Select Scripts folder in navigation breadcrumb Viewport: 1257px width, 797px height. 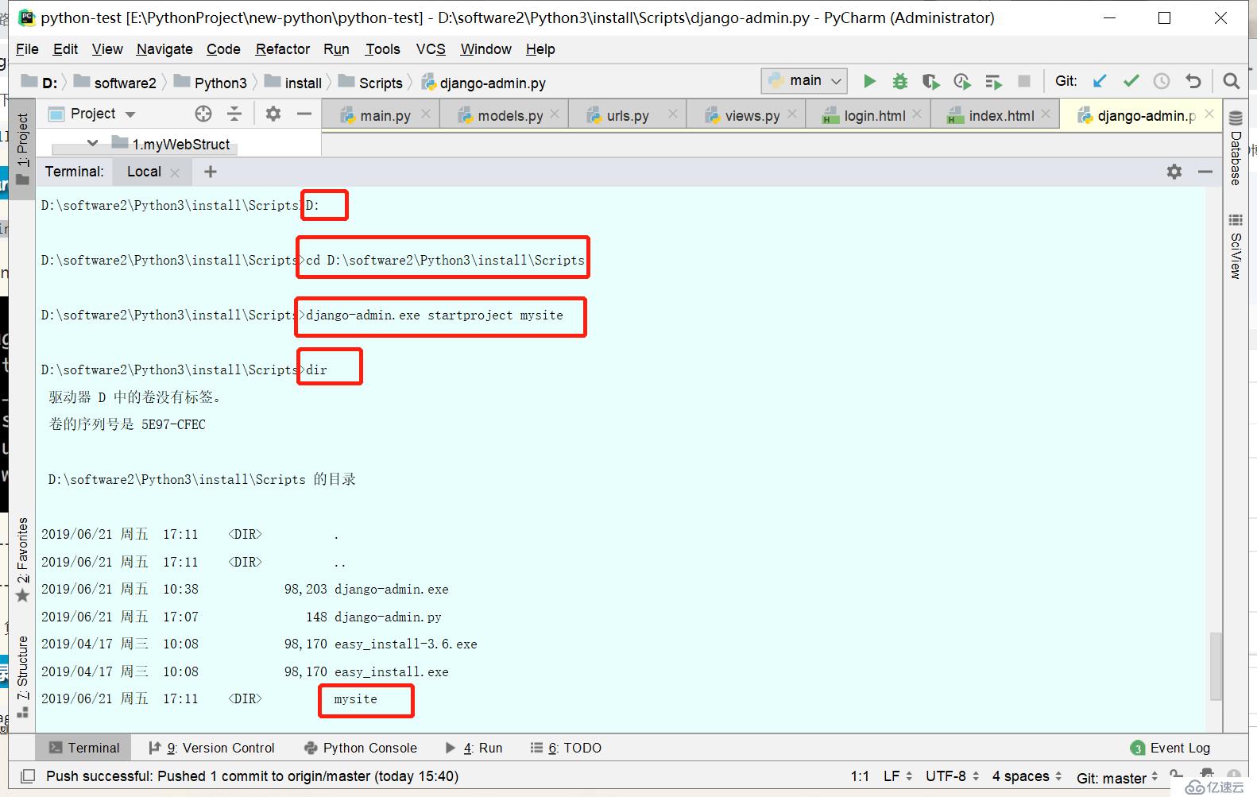point(371,83)
